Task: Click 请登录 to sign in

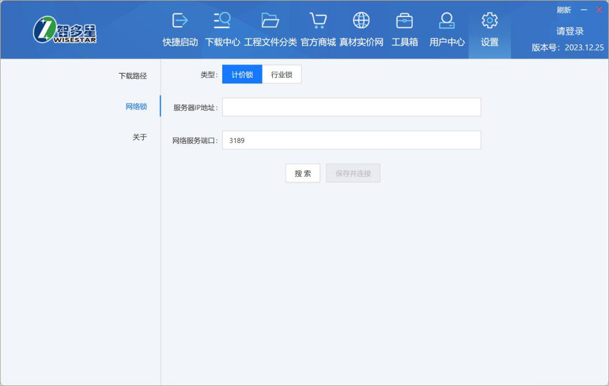Action: [x=569, y=31]
